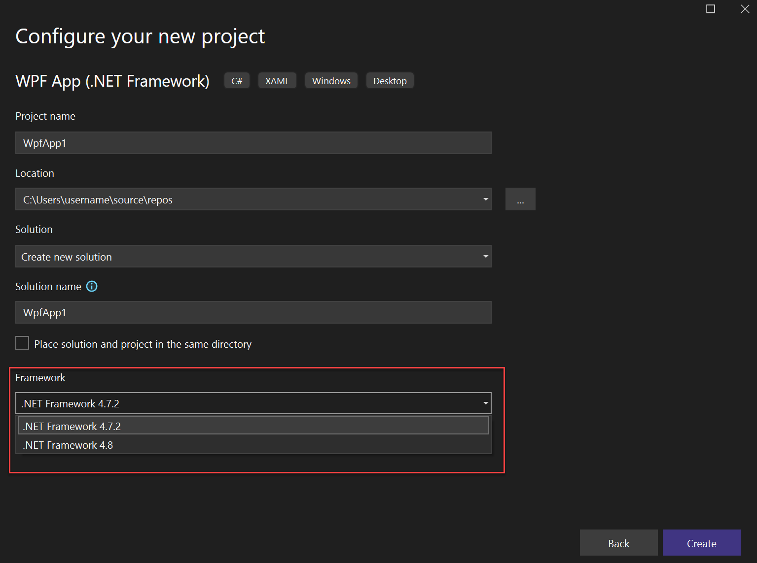Click the Framework section label

point(40,377)
